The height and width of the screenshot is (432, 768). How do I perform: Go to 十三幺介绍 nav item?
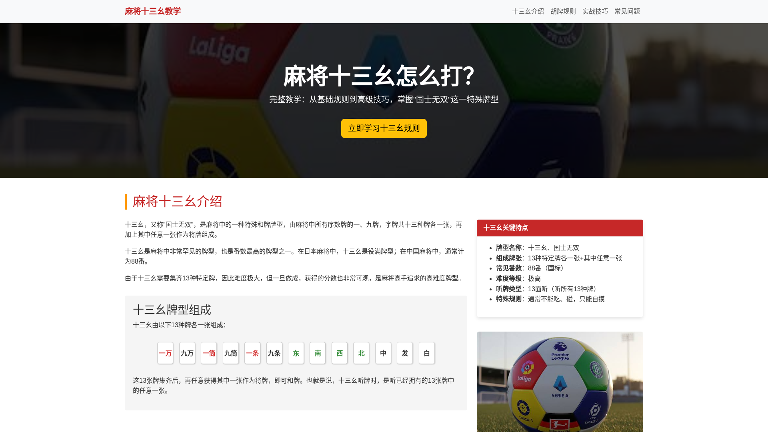[528, 11]
